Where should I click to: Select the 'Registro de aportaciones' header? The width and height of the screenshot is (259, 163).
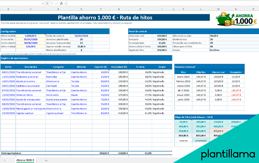(86, 58)
